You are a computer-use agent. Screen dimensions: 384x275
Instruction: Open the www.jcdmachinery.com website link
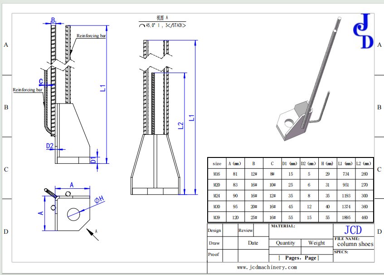267,267
